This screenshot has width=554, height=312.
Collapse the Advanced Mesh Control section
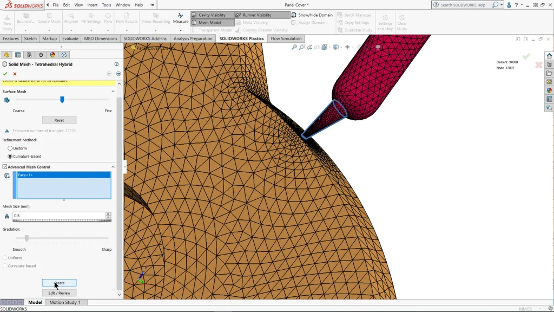[x=113, y=167]
